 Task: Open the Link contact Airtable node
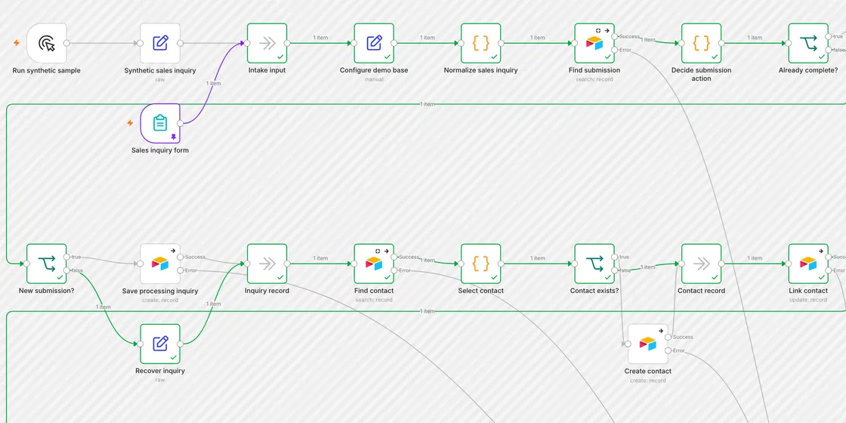coord(808,264)
